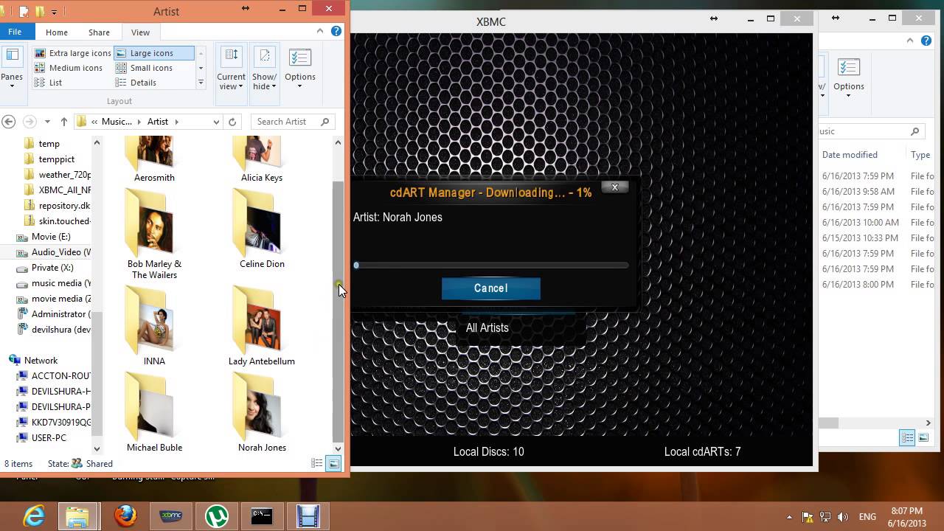Image resolution: width=944 pixels, height=531 pixels.
Task: Choose Large icons layout
Action: [153, 53]
